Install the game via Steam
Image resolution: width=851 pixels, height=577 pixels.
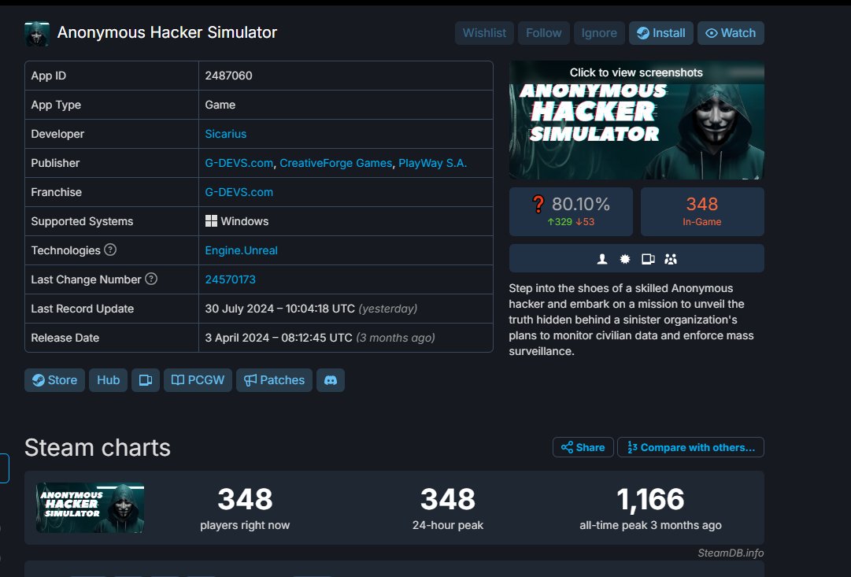660,33
